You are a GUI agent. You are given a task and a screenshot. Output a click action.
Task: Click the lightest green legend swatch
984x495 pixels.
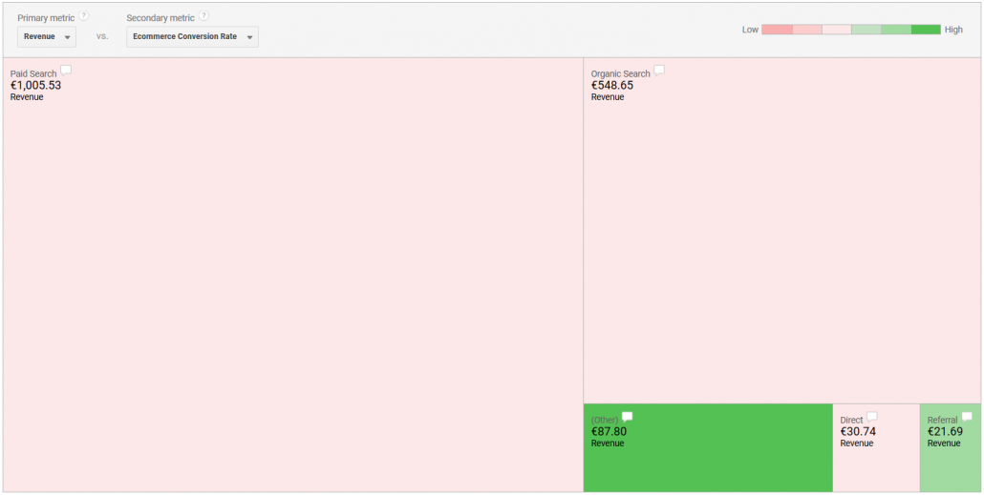click(x=866, y=30)
